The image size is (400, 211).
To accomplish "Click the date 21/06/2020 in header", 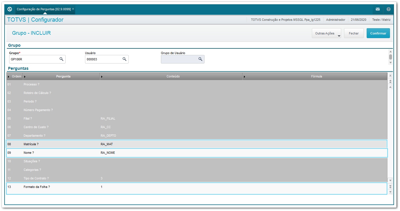I will coord(359,20).
